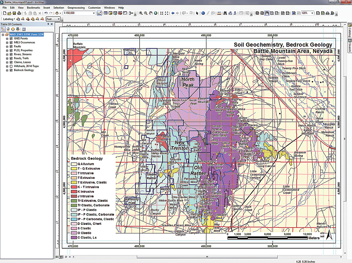Create a new map document

coord(4,13)
